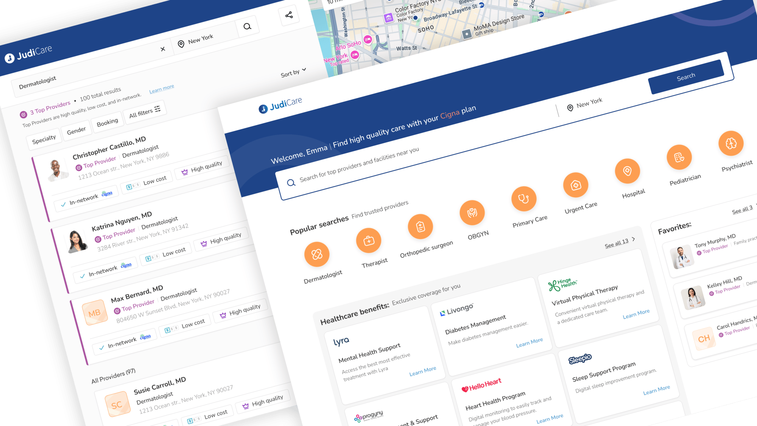Click Top Provider badge for Christopher Castillo
Image resolution: width=757 pixels, height=426 pixels.
(x=96, y=163)
